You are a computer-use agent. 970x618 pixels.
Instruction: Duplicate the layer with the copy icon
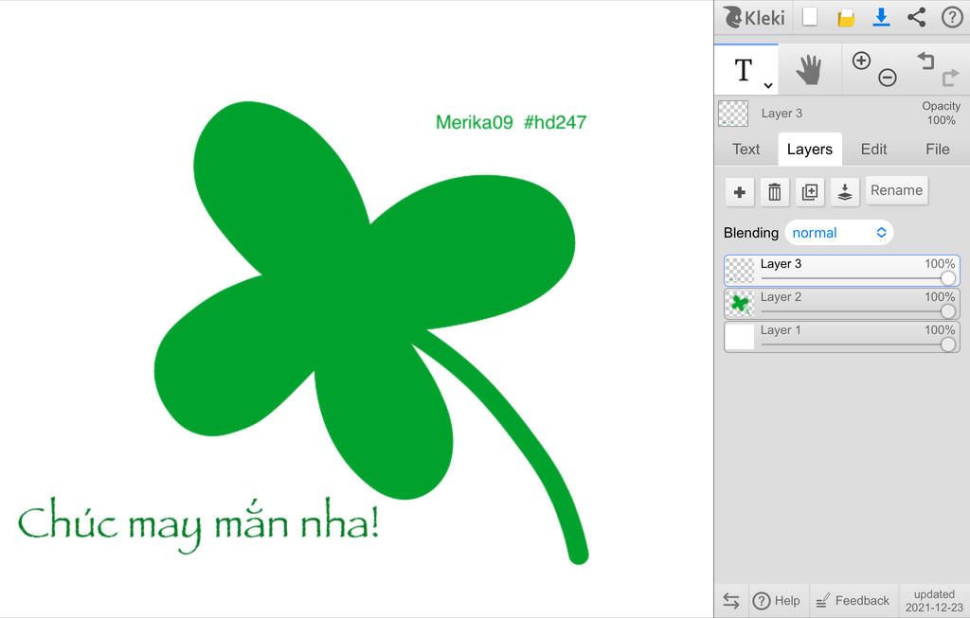click(x=810, y=192)
